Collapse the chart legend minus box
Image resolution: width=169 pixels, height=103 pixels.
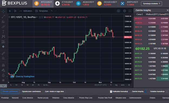pos(9,17)
